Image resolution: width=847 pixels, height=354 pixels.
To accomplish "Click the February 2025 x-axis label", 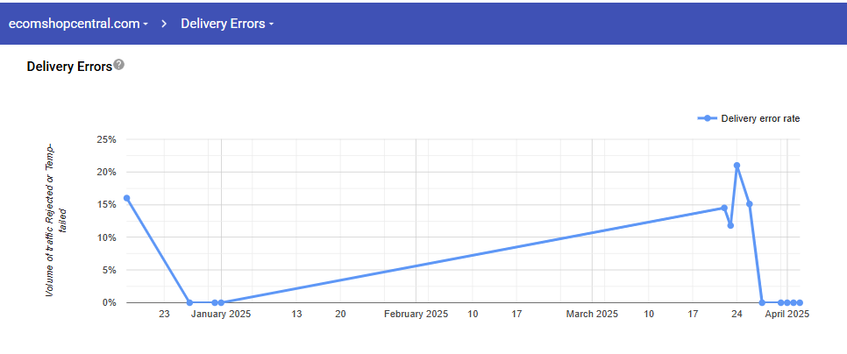I will pos(416,314).
